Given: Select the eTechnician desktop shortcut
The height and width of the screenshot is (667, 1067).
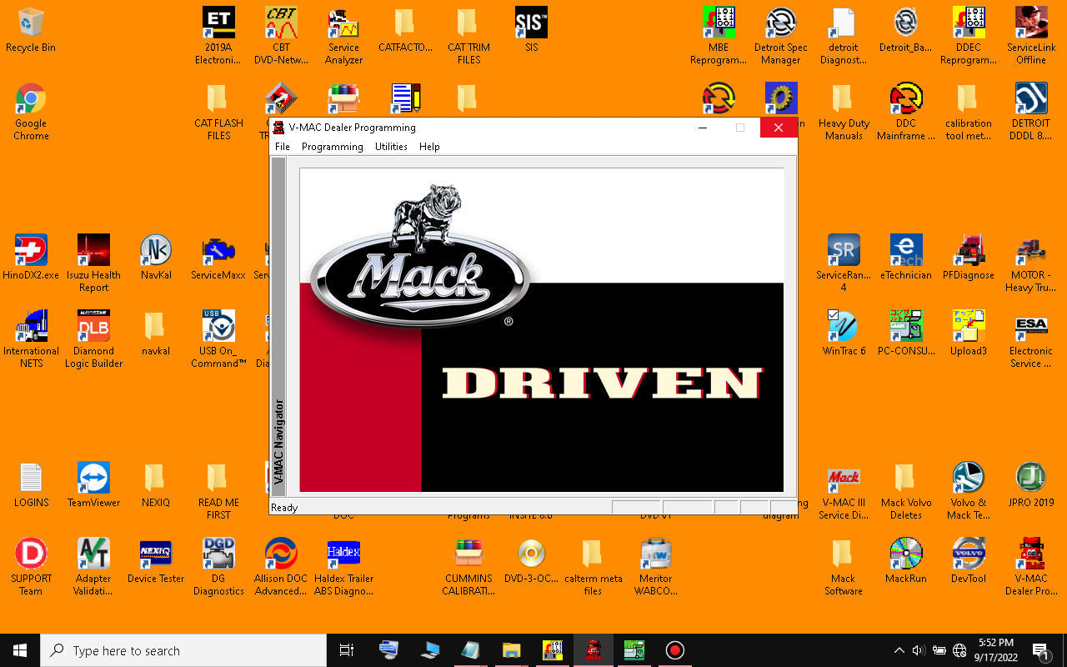Looking at the screenshot, I should [906, 258].
